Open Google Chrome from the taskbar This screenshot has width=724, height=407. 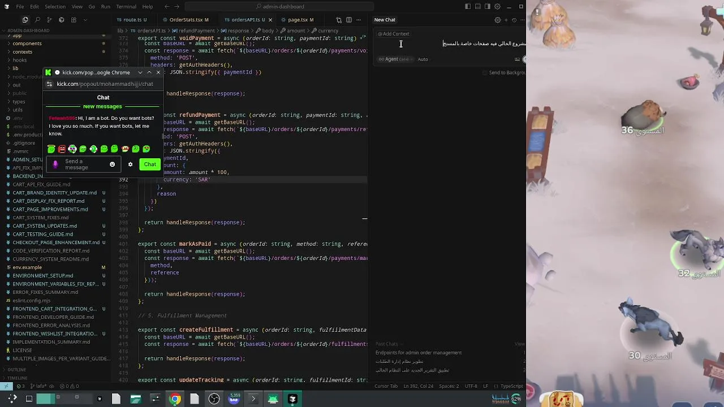tap(175, 399)
